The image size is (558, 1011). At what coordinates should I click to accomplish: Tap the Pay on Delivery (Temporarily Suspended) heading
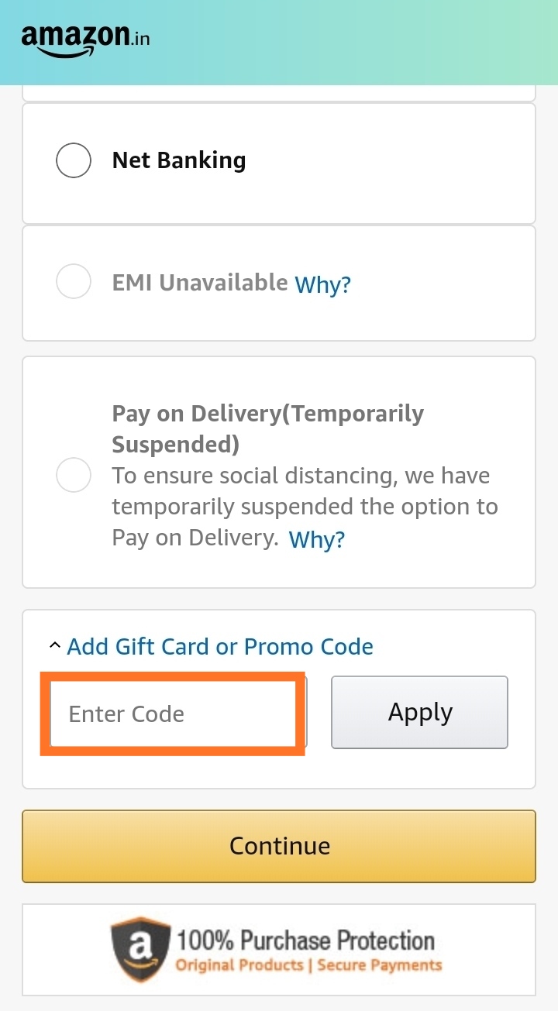[268, 428]
